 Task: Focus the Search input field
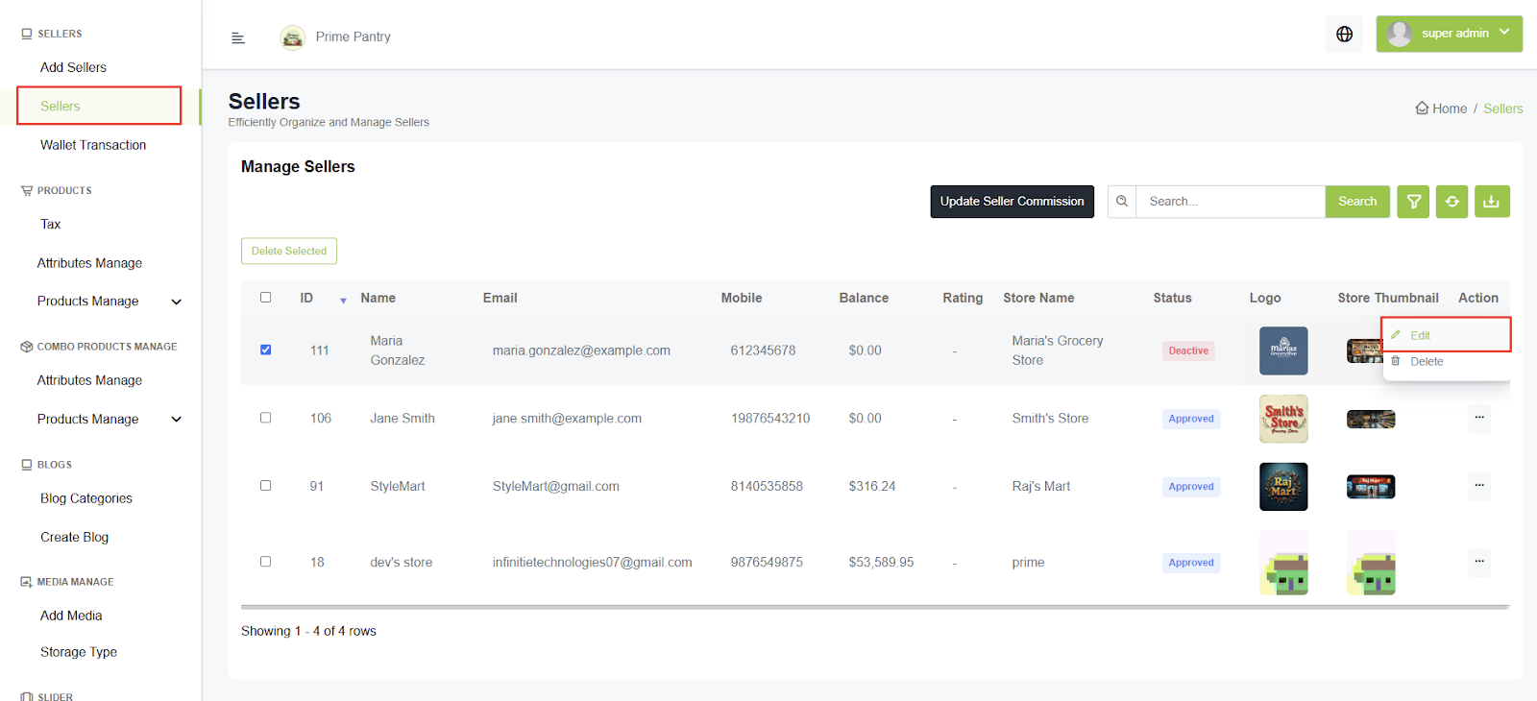coord(1231,202)
